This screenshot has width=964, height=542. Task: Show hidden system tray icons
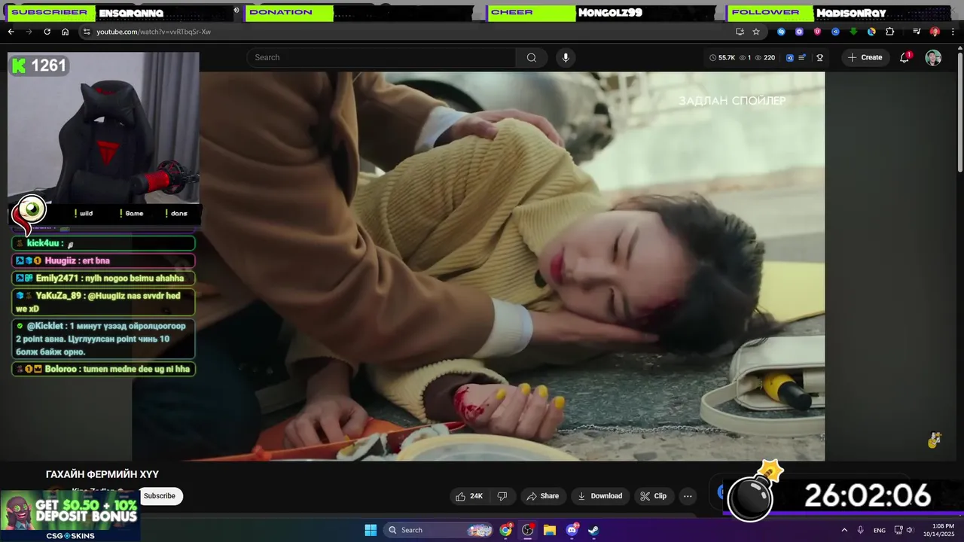[x=844, y=530]
